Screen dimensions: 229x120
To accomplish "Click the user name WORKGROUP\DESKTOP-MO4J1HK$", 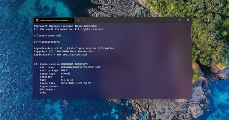I will pos(81,67).
